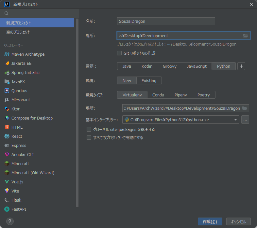The width and height of the screenshot is (257, 228).
Task: Click the キャンセル button
Action: click(x=238, y=221)
